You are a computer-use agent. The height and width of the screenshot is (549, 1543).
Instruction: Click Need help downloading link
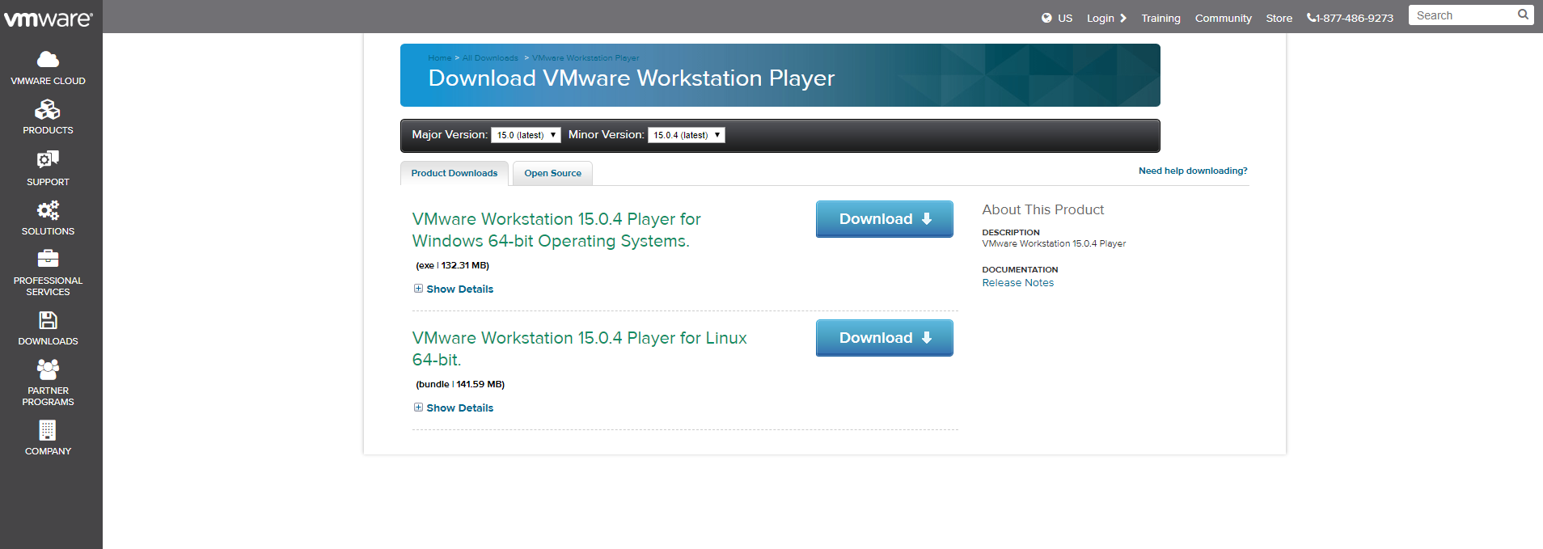(1193, 171)
